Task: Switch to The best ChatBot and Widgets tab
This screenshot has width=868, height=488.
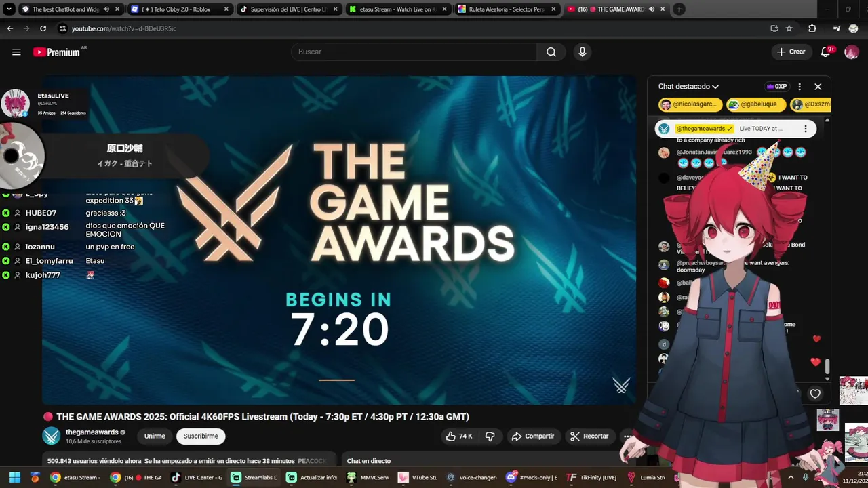Action: pos(71,9)
